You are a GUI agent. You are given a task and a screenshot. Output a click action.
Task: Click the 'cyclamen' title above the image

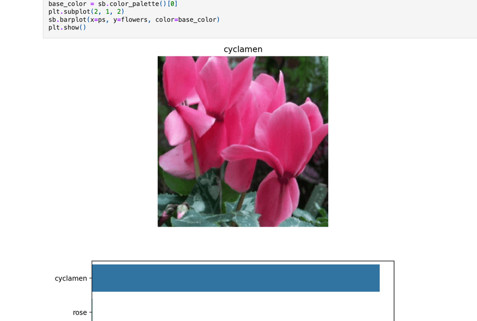(x=243, y=50)
